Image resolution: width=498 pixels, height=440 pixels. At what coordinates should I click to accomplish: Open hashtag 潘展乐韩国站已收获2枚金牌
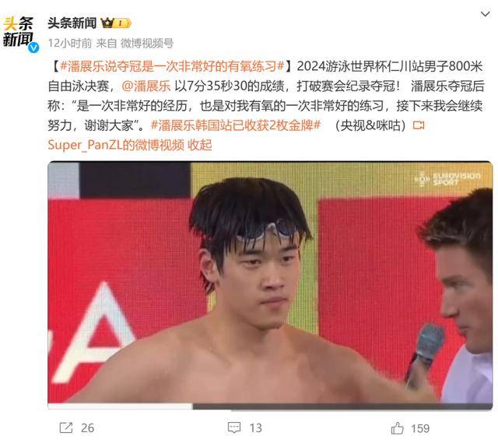tap(236, 125)
